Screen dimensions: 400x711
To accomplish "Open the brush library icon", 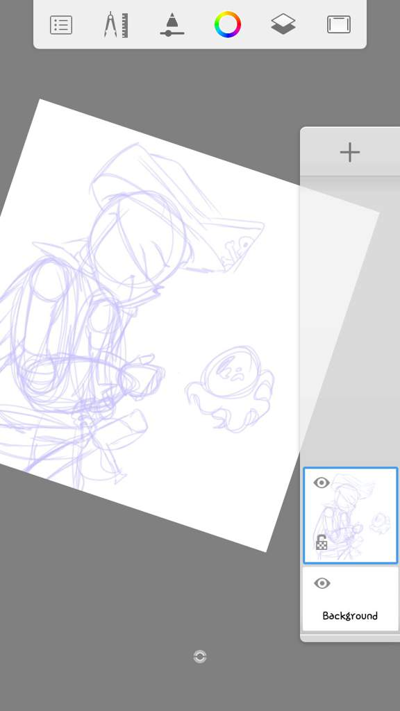I will (x=172, y=24).
